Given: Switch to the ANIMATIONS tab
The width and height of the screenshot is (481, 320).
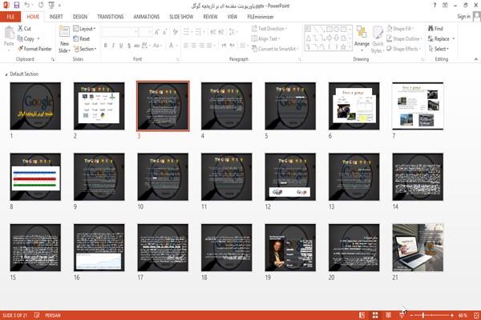Looking at the screenshot, I should (x=147, y=17).
